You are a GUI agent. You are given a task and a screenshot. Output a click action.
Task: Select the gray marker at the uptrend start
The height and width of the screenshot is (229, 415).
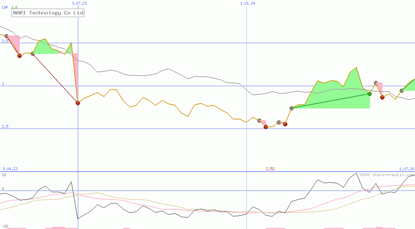291,109
